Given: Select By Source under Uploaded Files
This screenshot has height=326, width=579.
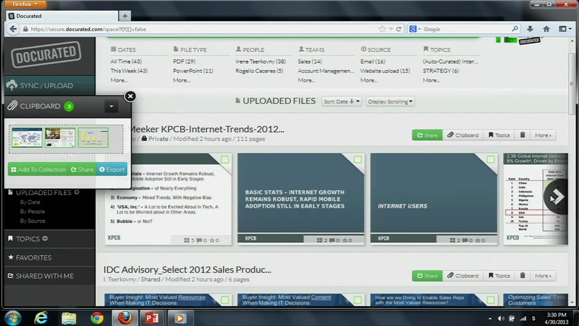Looking at the screenshot, I should click(32, 221).
